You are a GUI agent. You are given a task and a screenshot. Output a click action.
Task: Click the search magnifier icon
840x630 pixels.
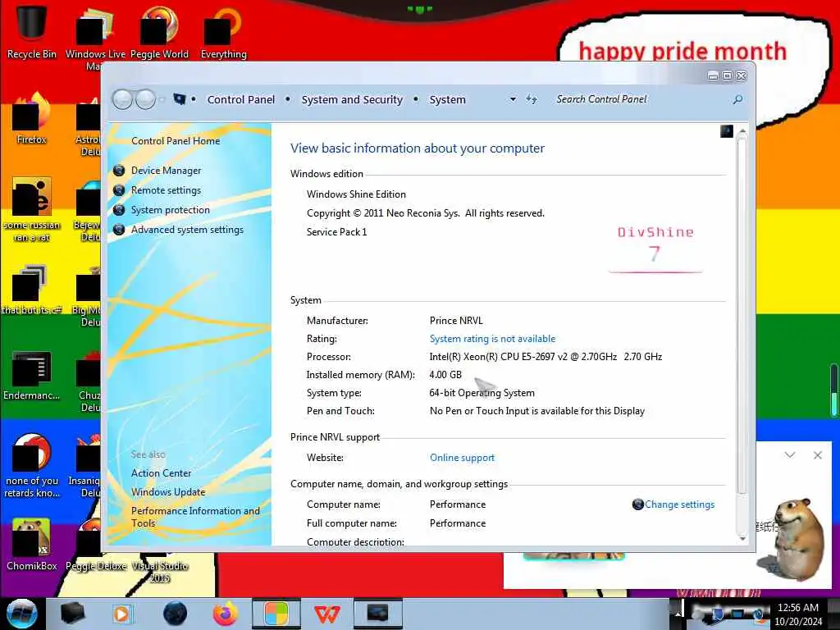click(x=737, y=99)
